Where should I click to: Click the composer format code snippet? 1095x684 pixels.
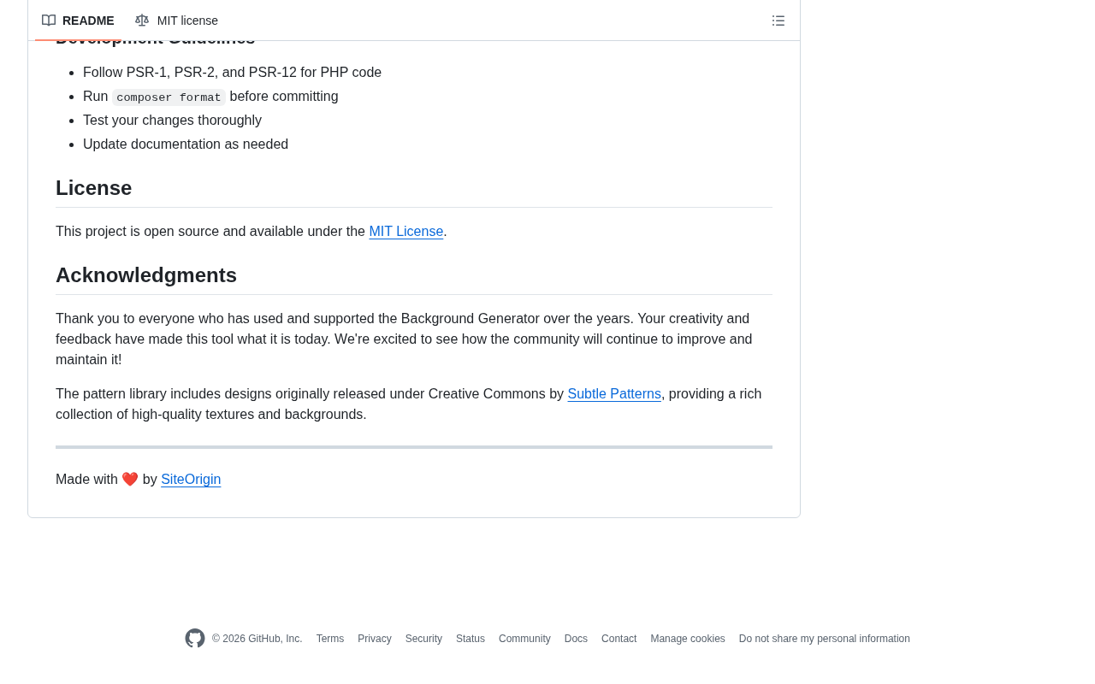(169, 97)
